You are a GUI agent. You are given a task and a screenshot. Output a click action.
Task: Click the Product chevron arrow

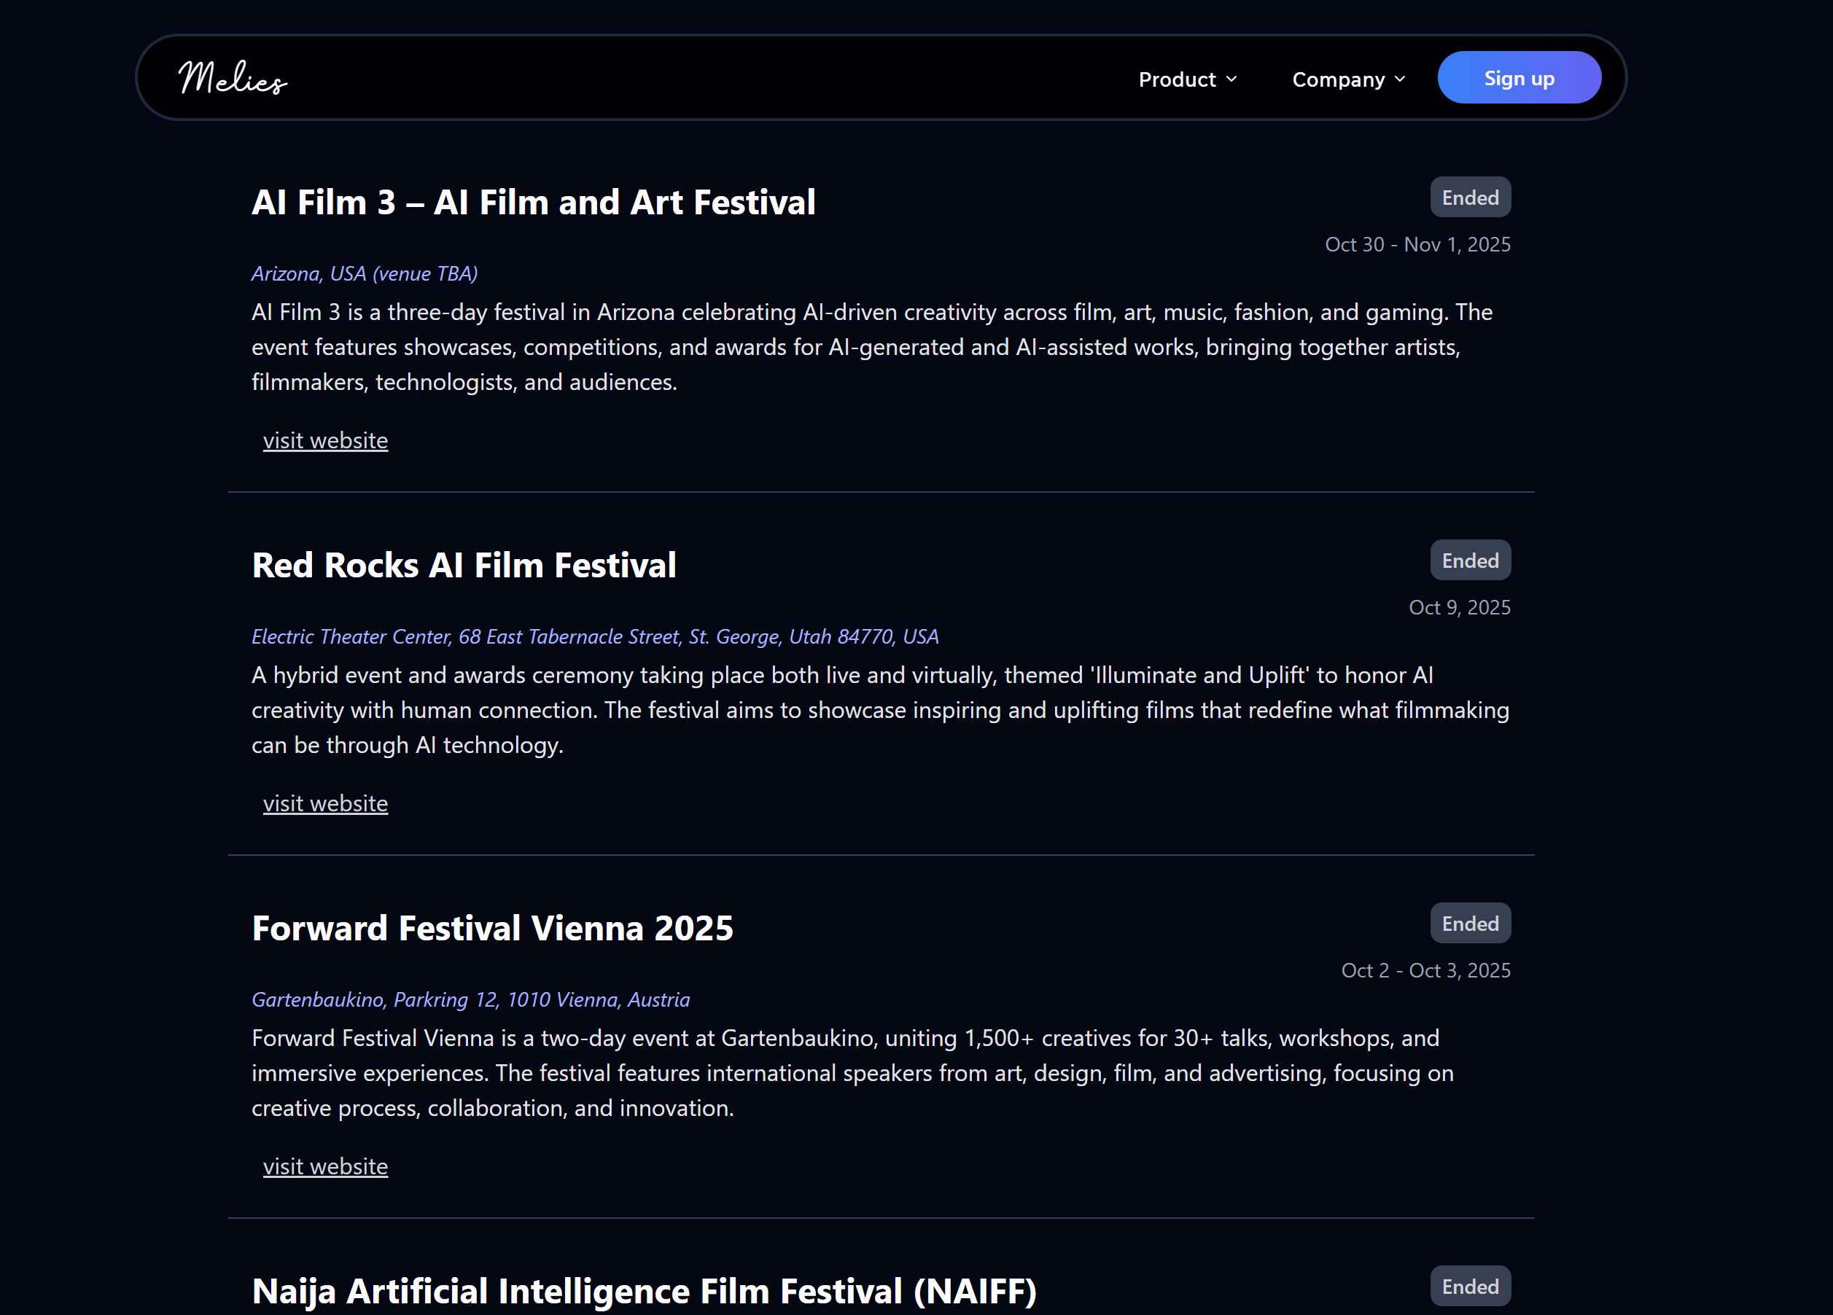[x=1231, y=79]
